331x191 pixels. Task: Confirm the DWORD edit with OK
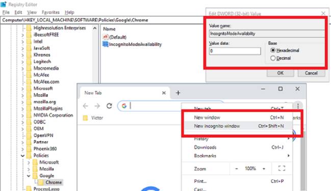280,73
